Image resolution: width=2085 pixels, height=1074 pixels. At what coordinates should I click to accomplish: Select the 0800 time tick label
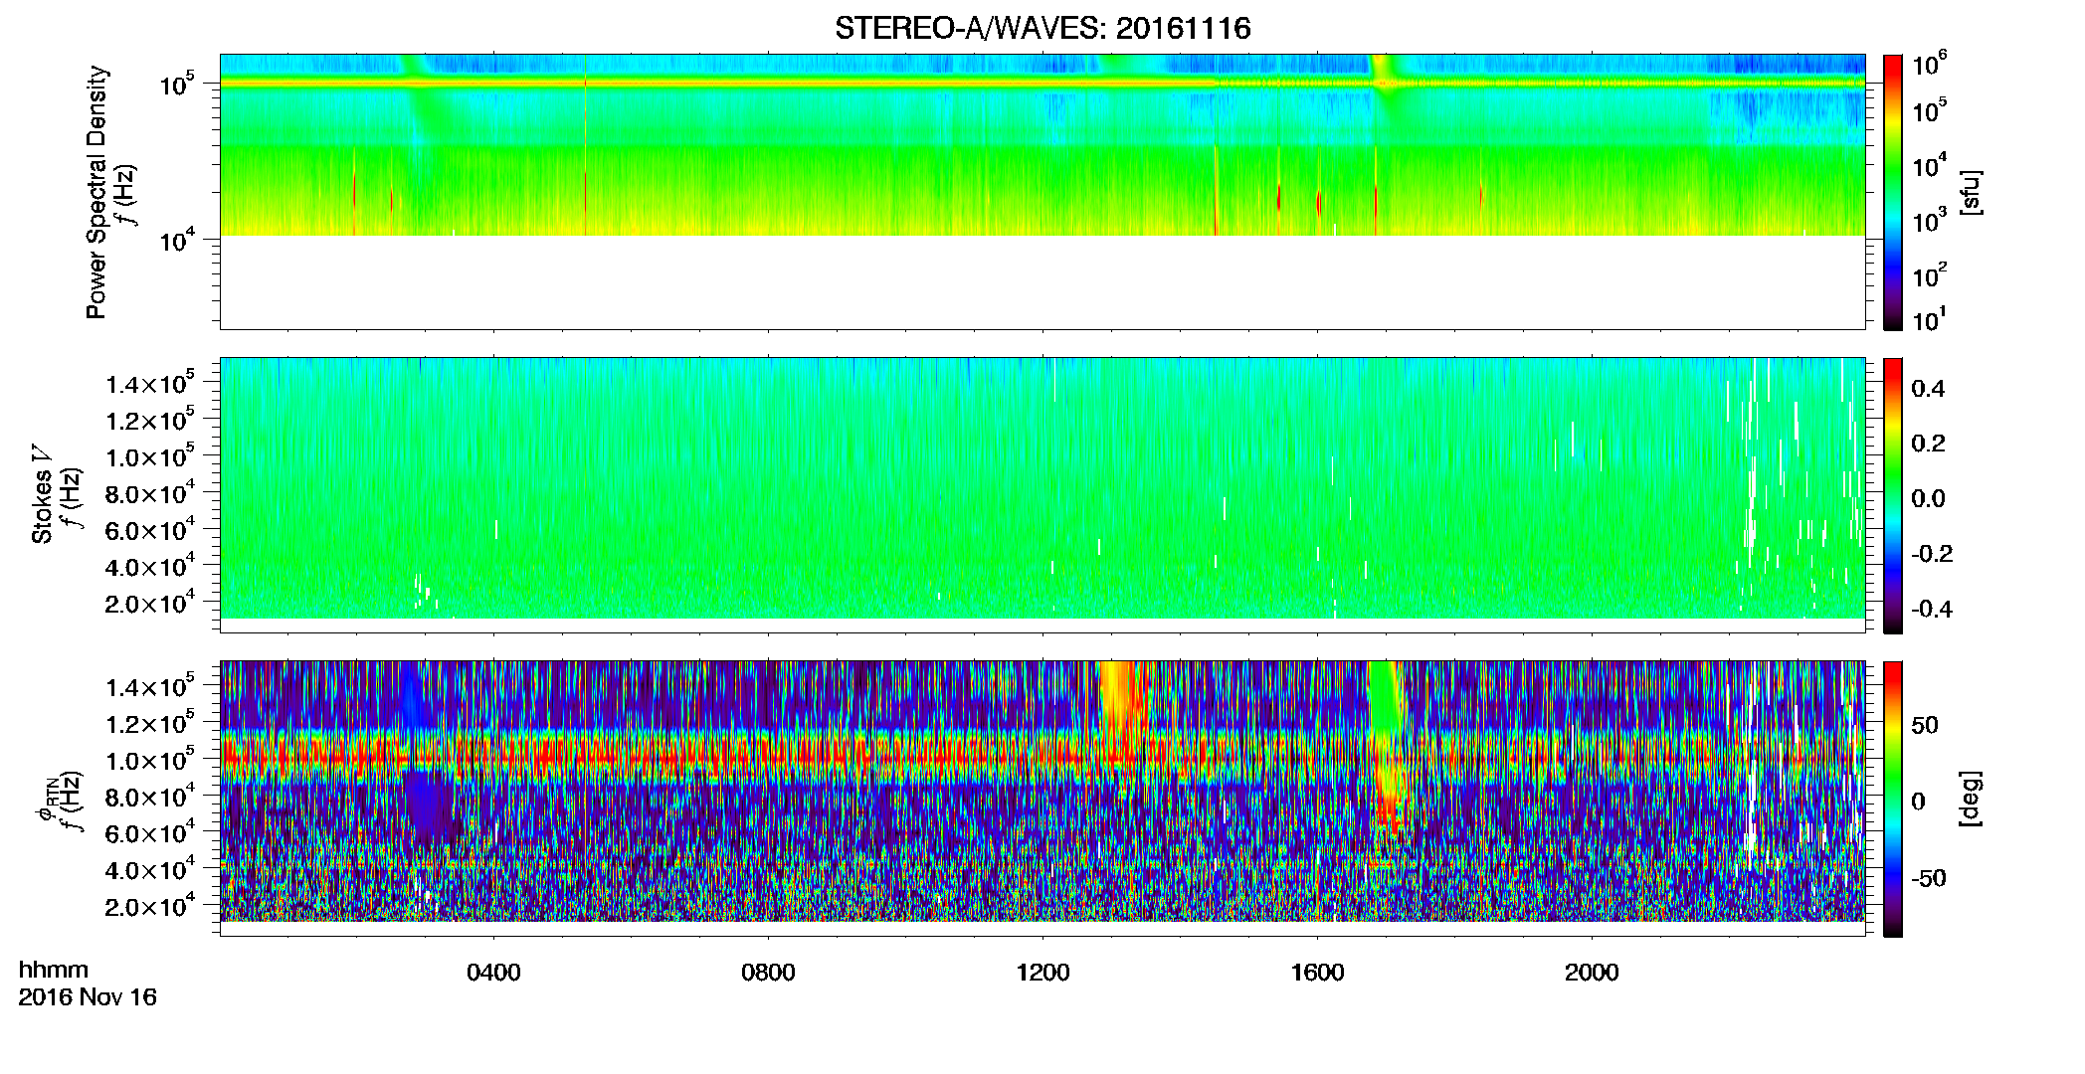pyautogui.click(x=768, y=973)
